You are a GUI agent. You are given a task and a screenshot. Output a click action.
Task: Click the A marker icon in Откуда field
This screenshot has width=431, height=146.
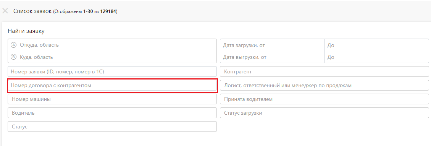tap(13, 45)
